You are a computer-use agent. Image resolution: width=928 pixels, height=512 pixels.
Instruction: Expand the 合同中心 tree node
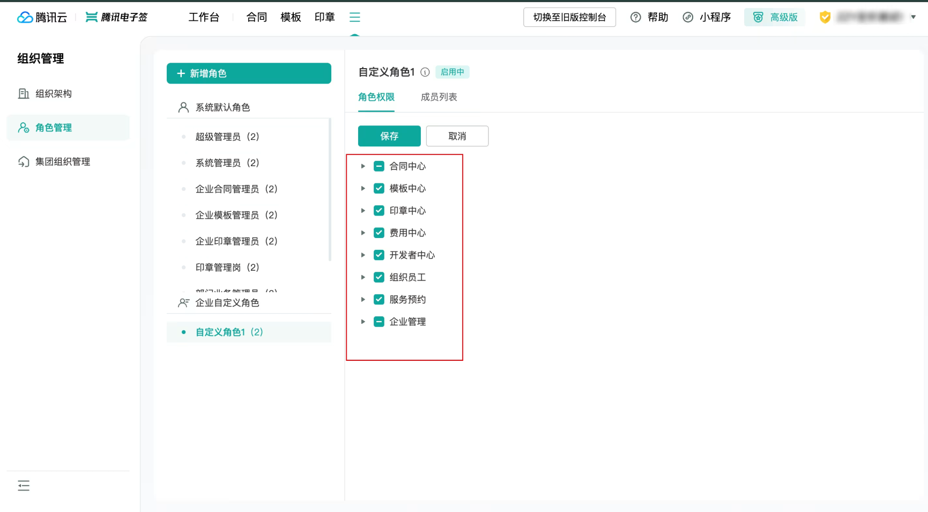click(363, 166)
